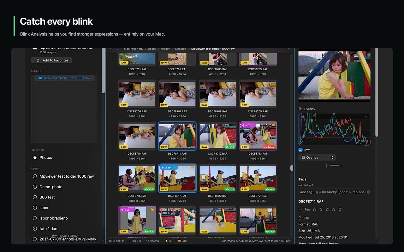This screenshot has width=404, height=252.
Task: Open the Overlay histogram mode dropdown
Action: [317, 157]
